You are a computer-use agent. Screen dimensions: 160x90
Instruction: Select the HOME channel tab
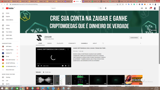(x=40, y=43)
